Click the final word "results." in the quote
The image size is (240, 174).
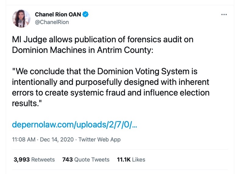coord(26,103)
